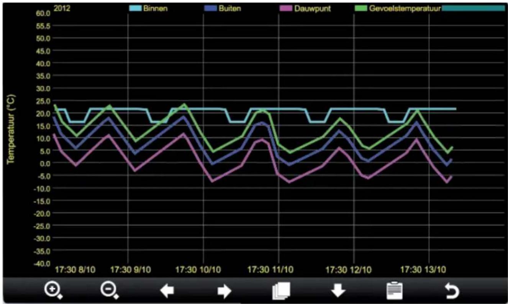Click the 17:30 10/10 time label
508x304 pixels.
tap(199, 270)
